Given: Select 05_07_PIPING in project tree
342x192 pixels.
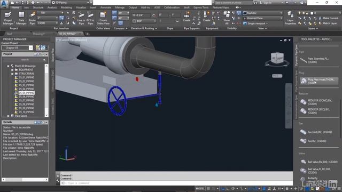Looking at the screenshot, I should [26, 101].
